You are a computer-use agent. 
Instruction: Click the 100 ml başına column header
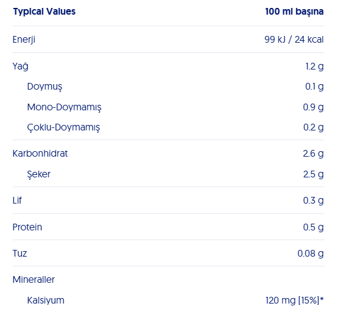(x=294, y=12)
